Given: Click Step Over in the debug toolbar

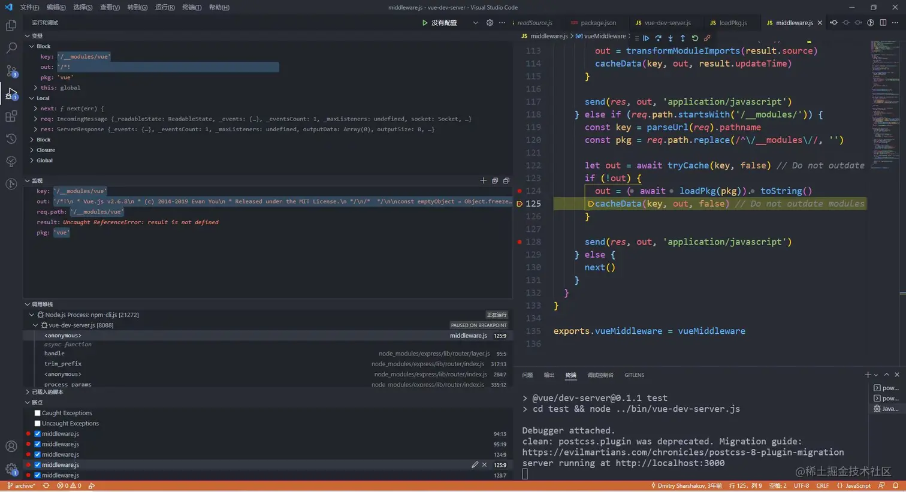Looking at the screenshot, I should click(658, 38).
